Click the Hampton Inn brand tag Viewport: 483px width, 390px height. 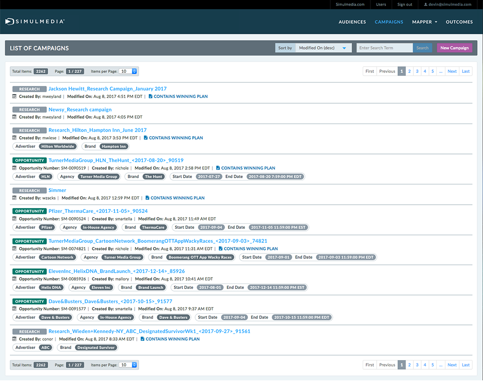click(114, 147)
